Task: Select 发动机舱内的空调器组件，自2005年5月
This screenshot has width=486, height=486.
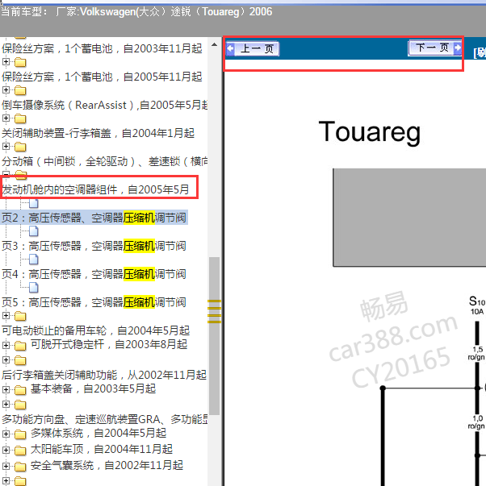Action: pos(95,189)
